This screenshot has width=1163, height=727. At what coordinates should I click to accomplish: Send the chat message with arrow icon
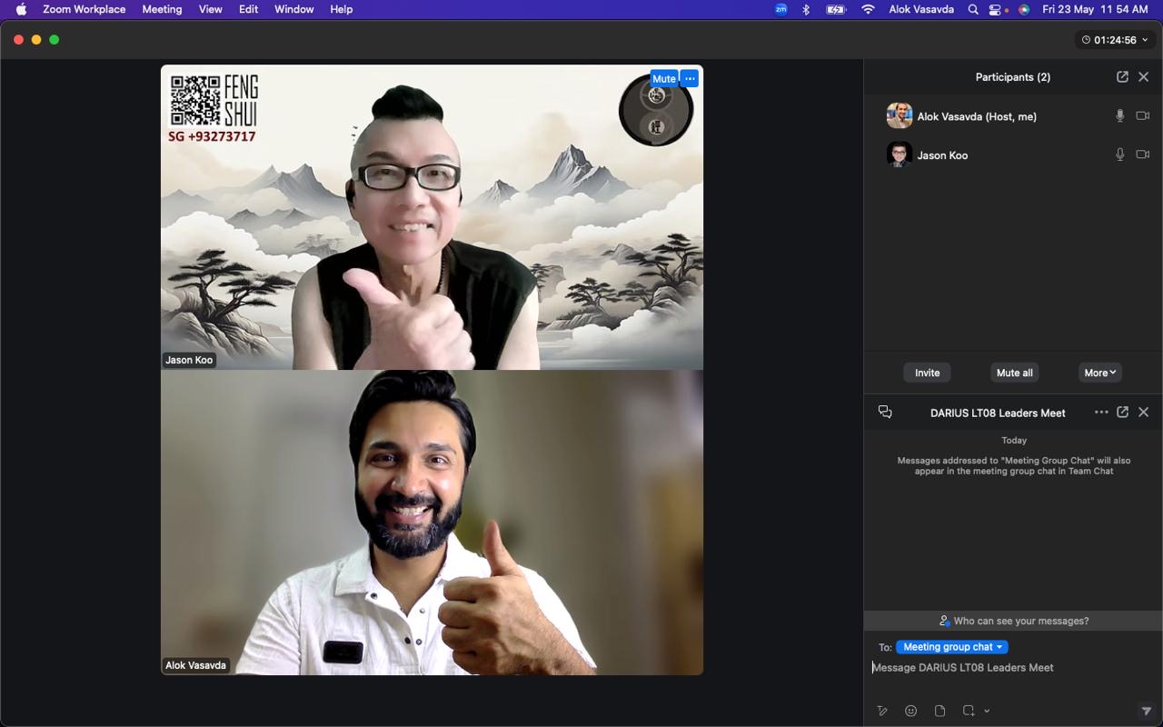coord(1146,711)
